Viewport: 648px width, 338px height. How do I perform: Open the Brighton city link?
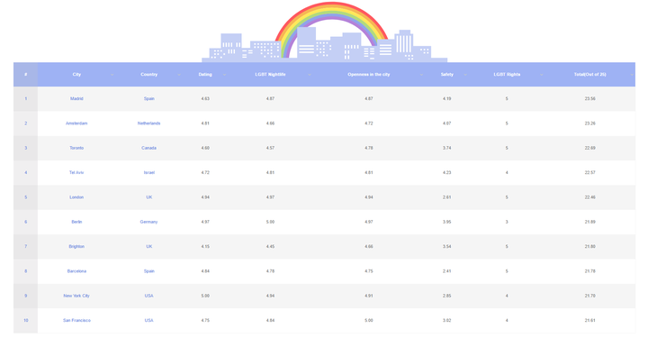pos(76,247)
